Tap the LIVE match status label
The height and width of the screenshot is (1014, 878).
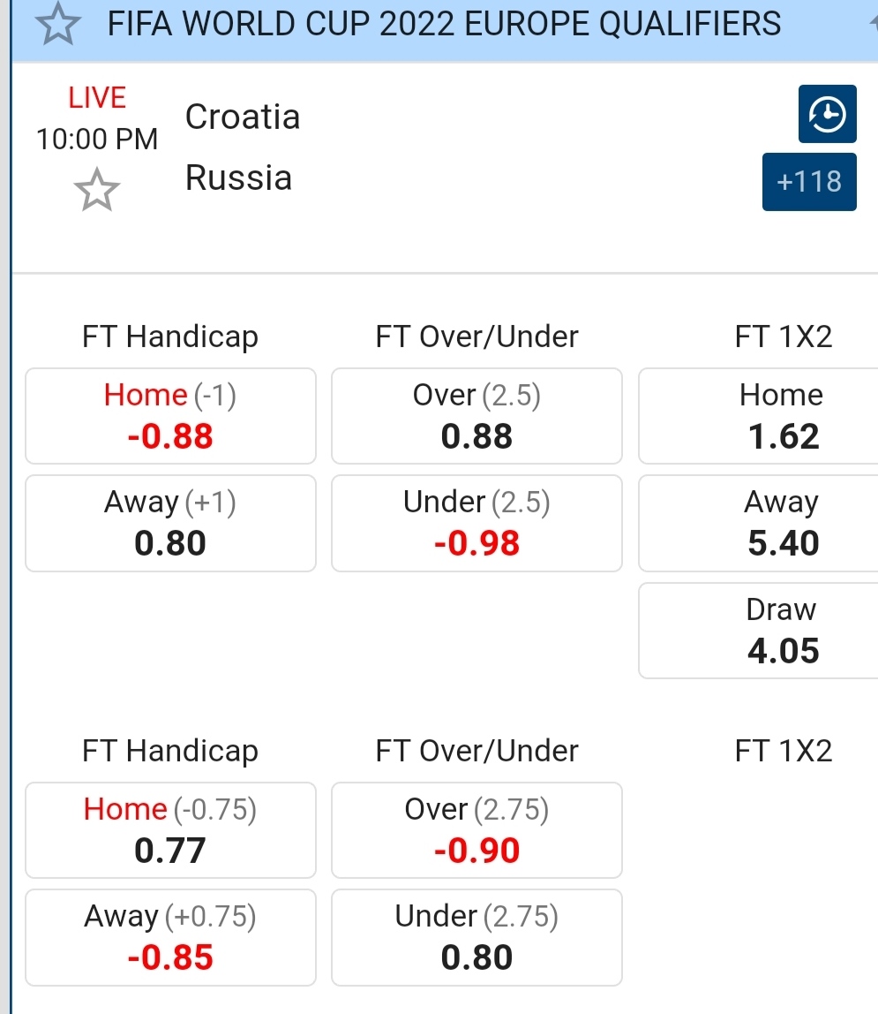tap(97, 97)
